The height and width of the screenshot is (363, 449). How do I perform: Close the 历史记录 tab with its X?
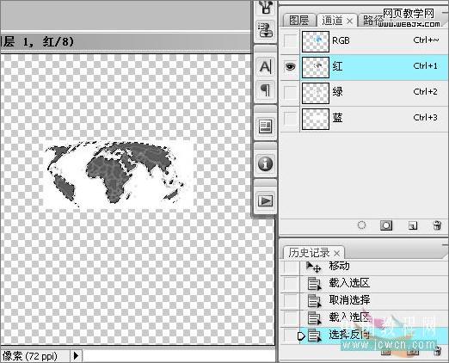click(337, 253)
